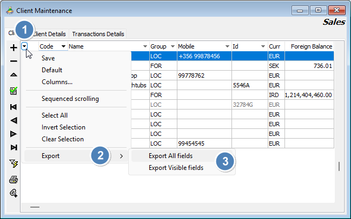Viewport: 351px width, 219px height.
Task: Open the Group column filter dropdown
Action: 173,47
